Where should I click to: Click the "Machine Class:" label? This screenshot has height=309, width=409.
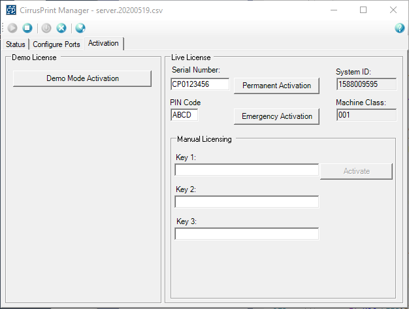tap(361, 103)
